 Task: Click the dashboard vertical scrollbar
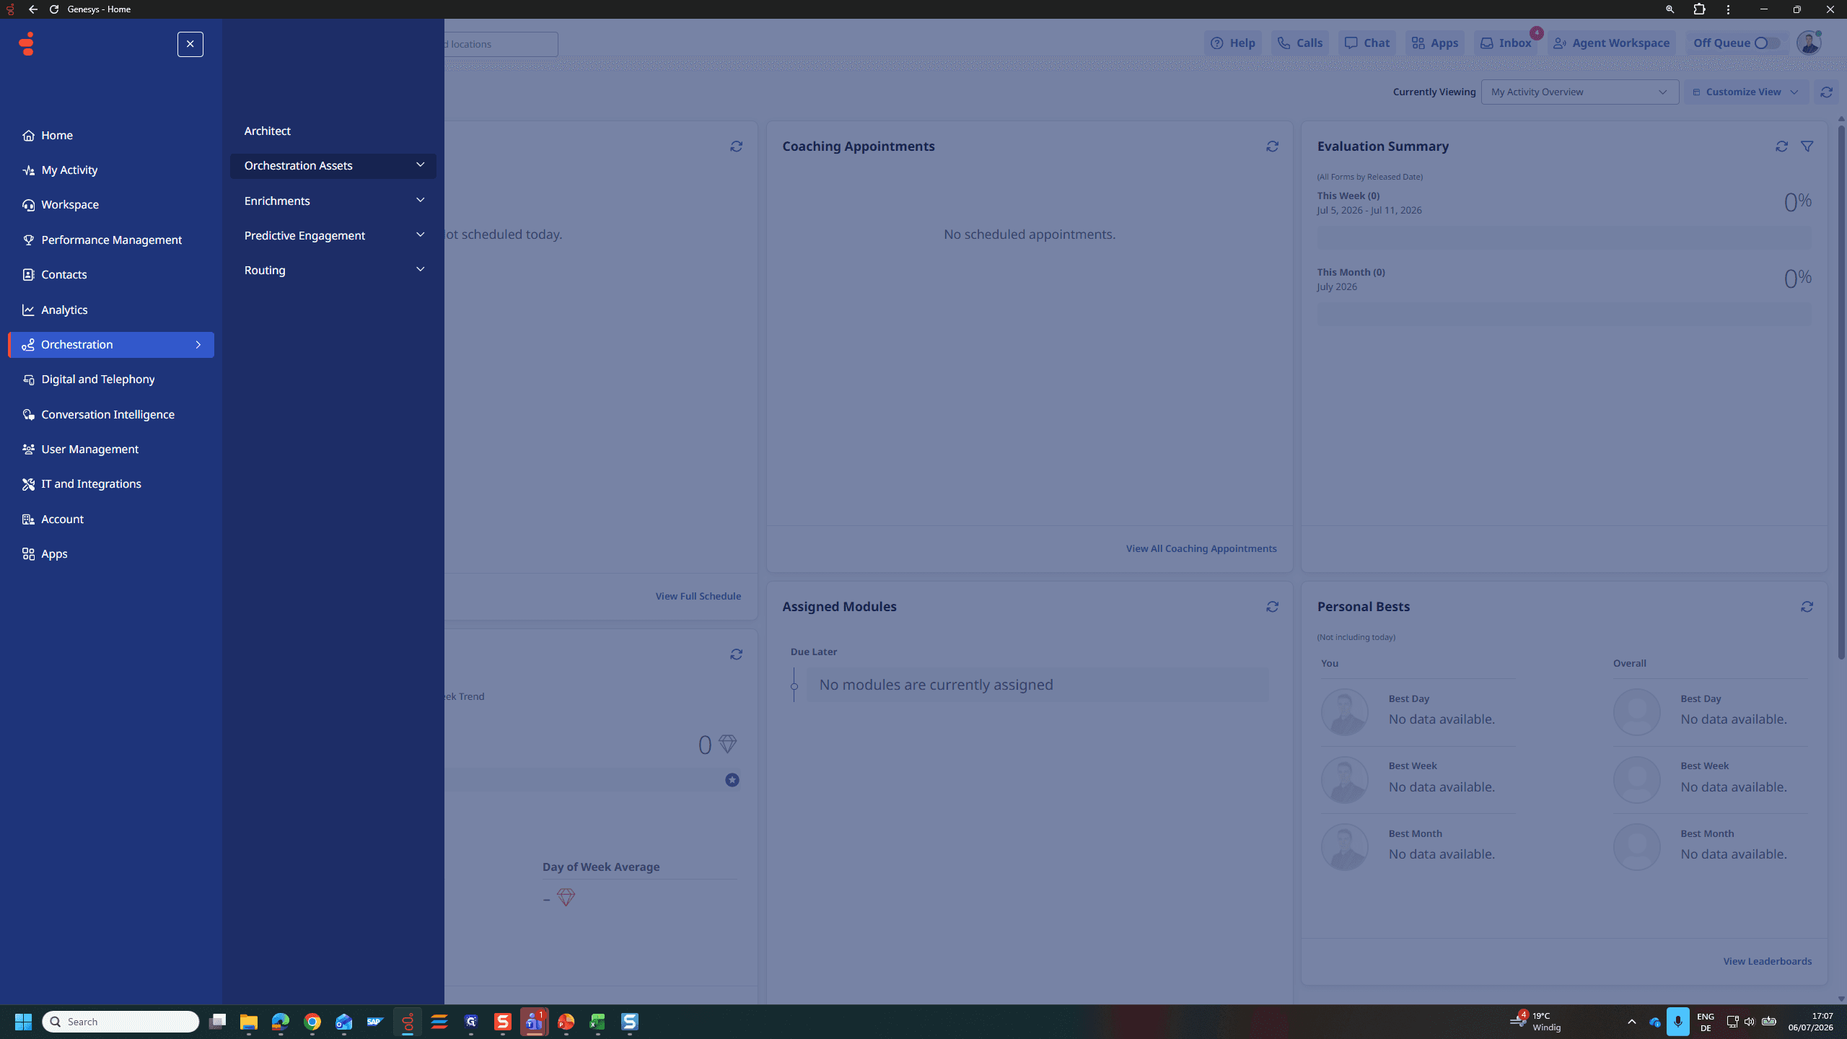pyautogui.click(x=1841, y=392)
